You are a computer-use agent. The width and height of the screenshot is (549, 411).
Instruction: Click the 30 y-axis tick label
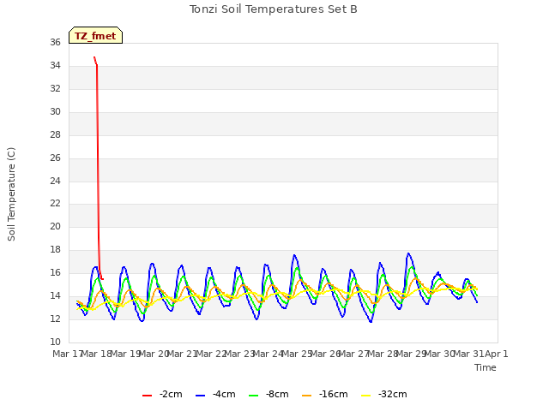55,111
